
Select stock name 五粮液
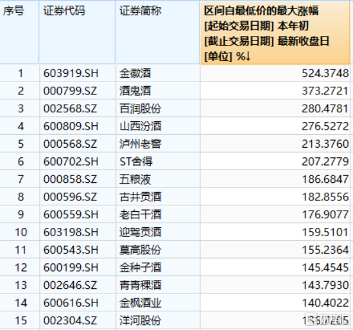pos(135,179)
